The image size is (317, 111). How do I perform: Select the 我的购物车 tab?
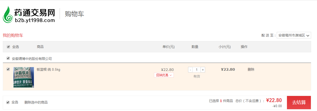[13, 35]
